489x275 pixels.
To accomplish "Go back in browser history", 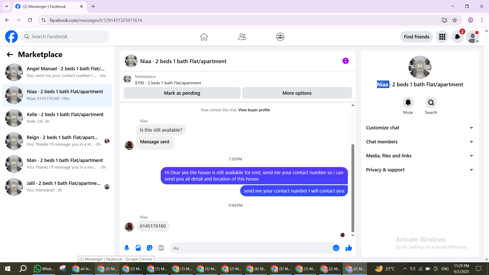I will click(7, 20).
